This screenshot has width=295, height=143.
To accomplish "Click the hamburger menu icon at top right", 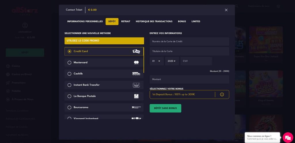I will pos(279,6).
